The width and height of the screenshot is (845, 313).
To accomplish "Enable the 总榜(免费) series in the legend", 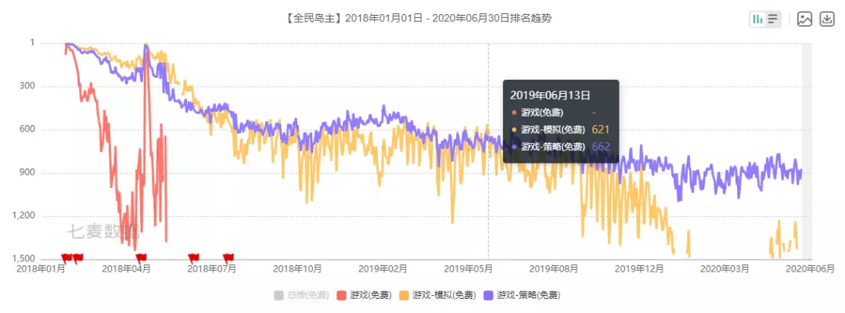I will [x=301, y=295].
